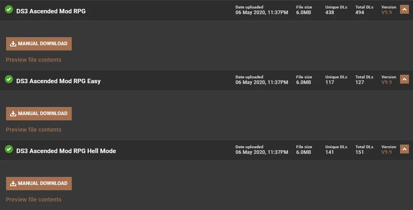Collapse the RPG Hell Mode file section
Image resolution: width=413 pixels, height=210 pixels.
[x=404, y=149]
